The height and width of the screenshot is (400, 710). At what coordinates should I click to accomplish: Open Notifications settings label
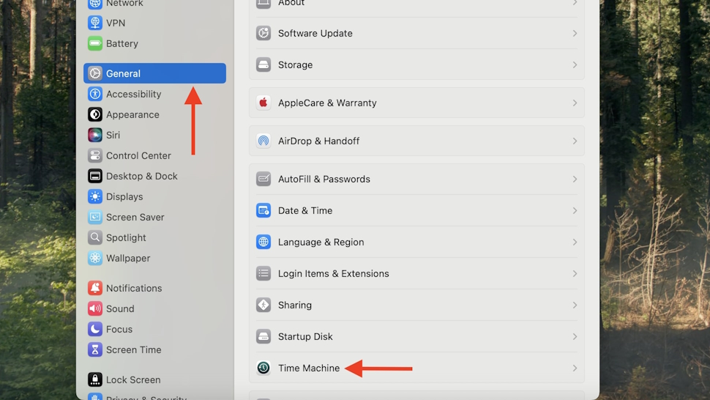pyautogui.click(x=134, y=288)
